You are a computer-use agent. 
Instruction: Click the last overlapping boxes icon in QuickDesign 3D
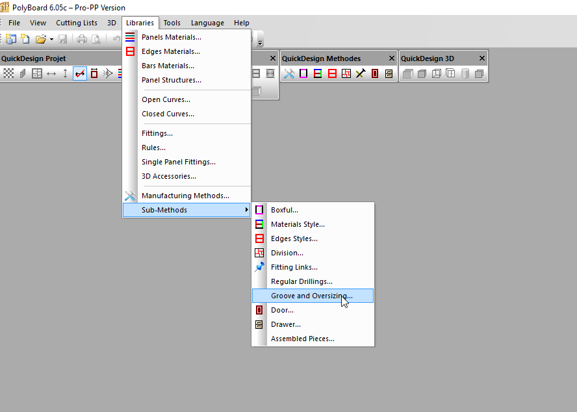click(479, 73)
